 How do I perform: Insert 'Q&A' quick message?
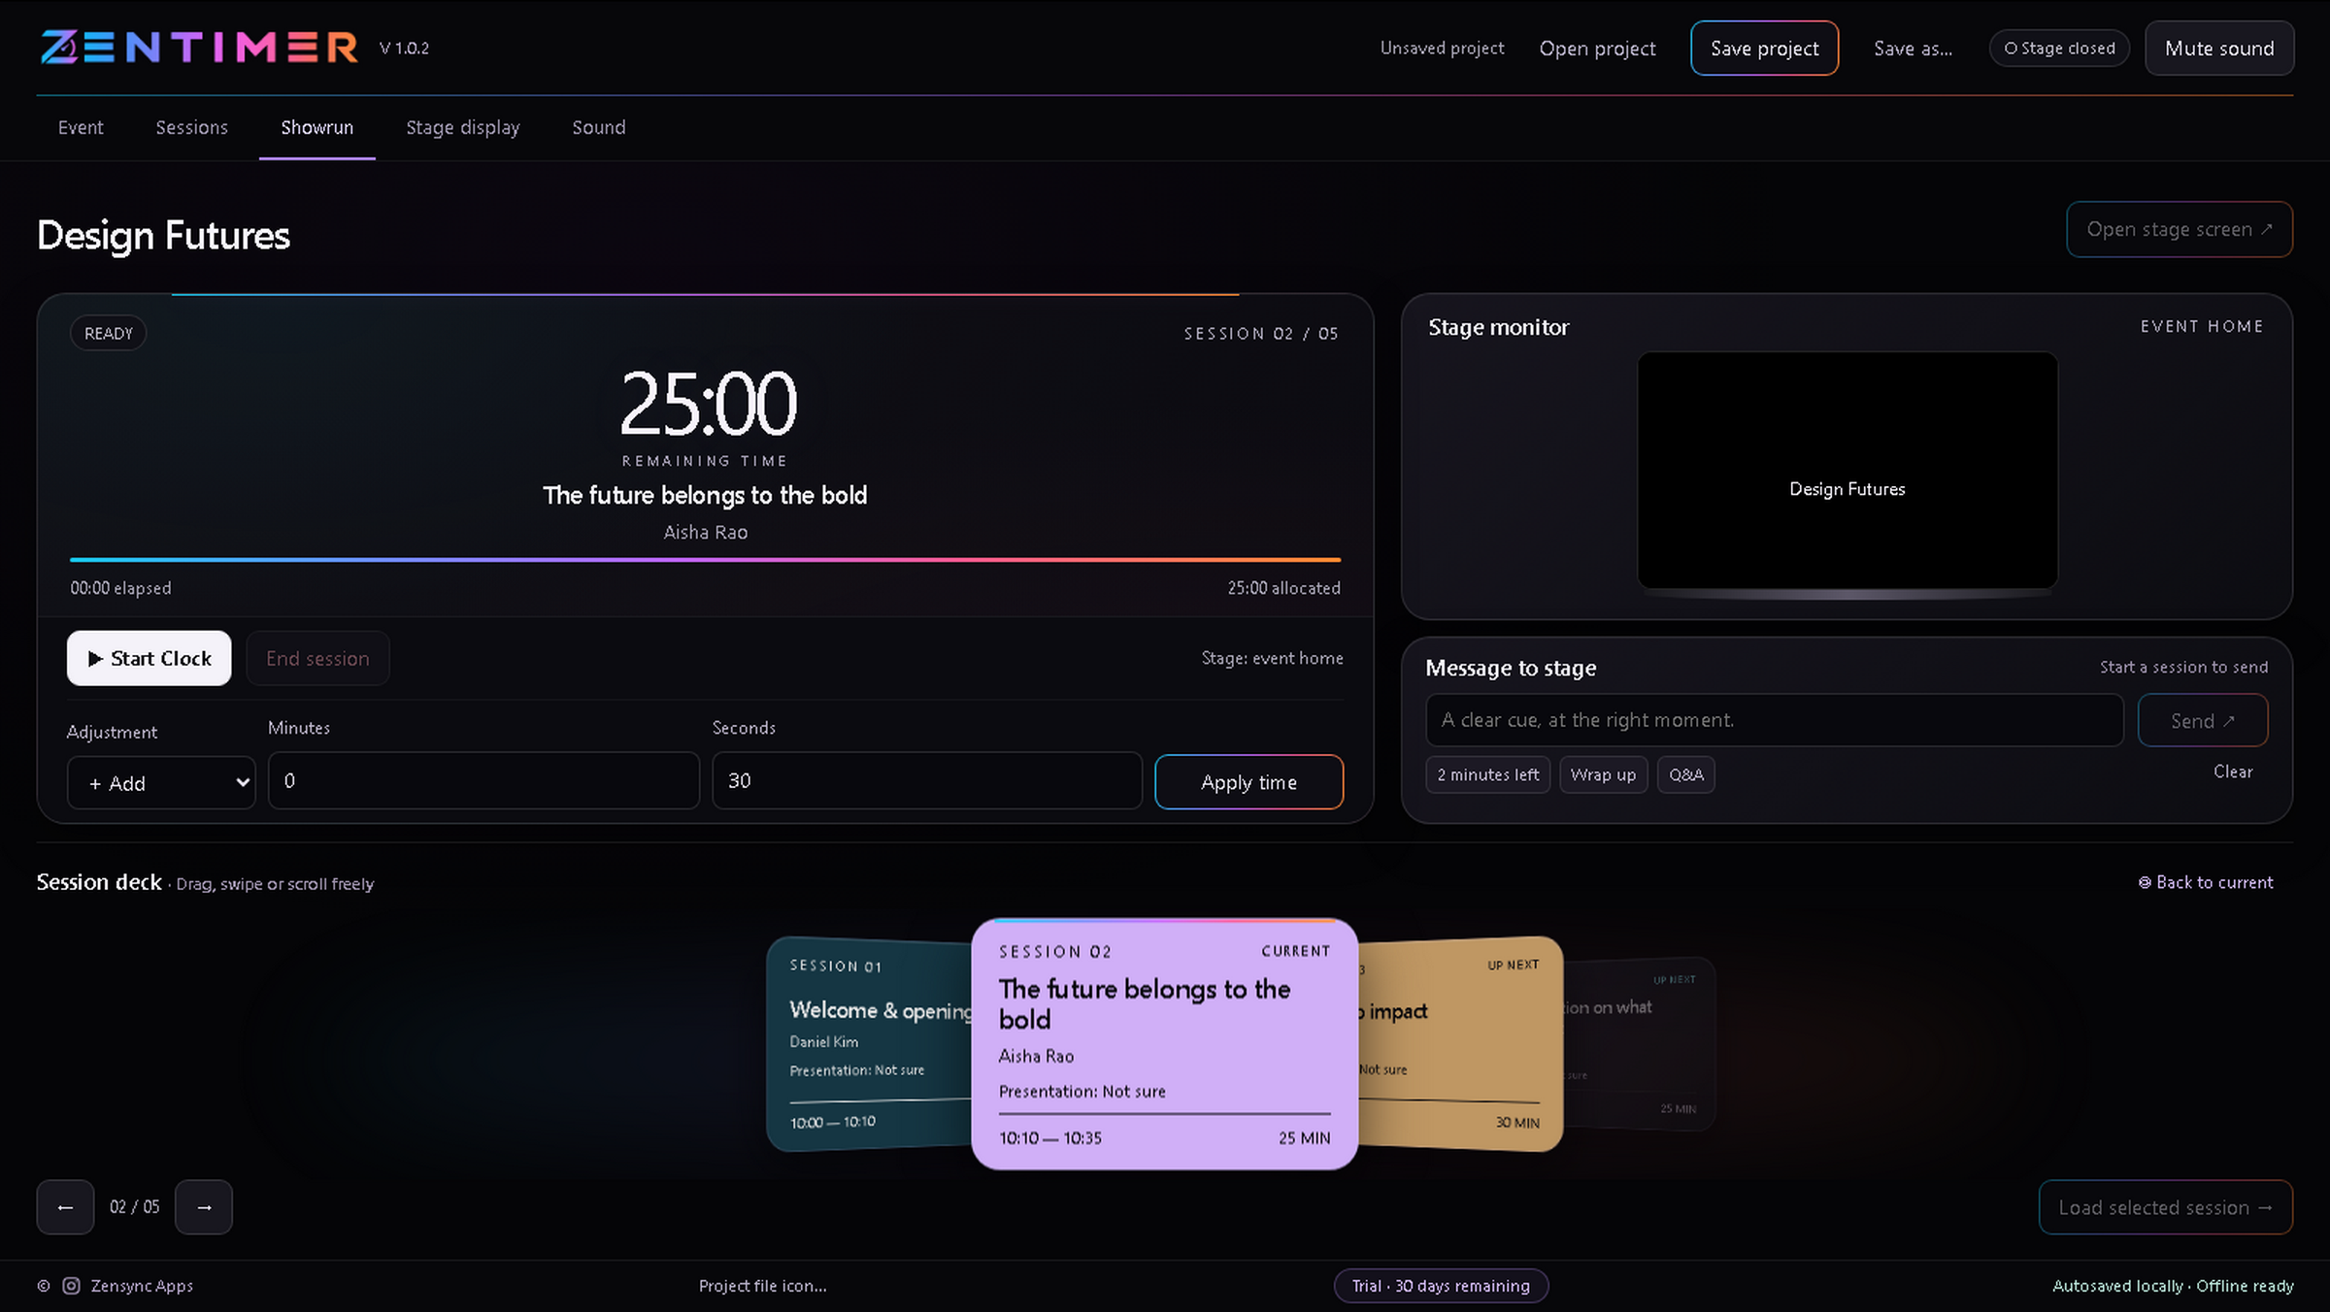(1685, 774)
